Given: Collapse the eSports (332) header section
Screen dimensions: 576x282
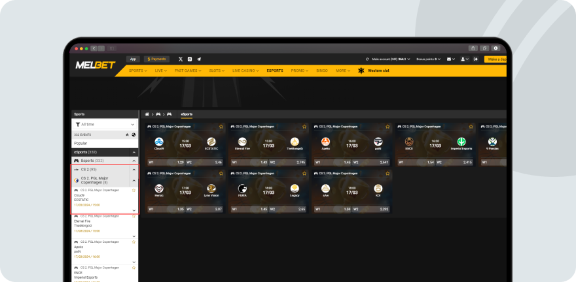Looking at the screenshot, I should coord(134,152).
